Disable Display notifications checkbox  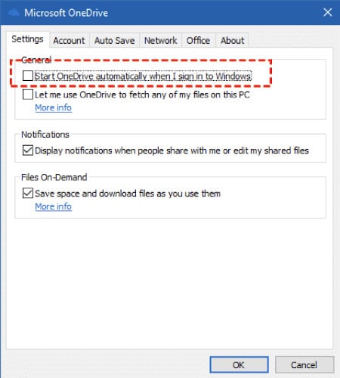pos(28,150)
